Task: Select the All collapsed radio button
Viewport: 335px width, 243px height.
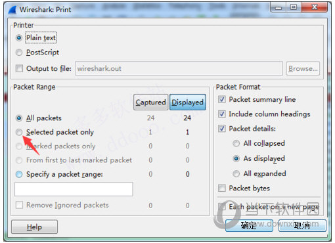Action: [236, 143]
